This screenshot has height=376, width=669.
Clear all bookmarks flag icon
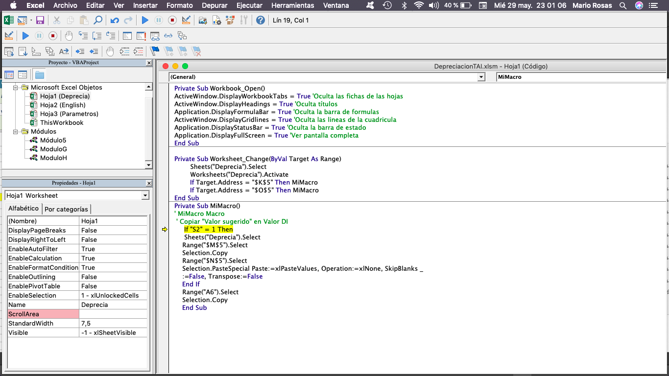pyautogui.click(x=196, y=51)
